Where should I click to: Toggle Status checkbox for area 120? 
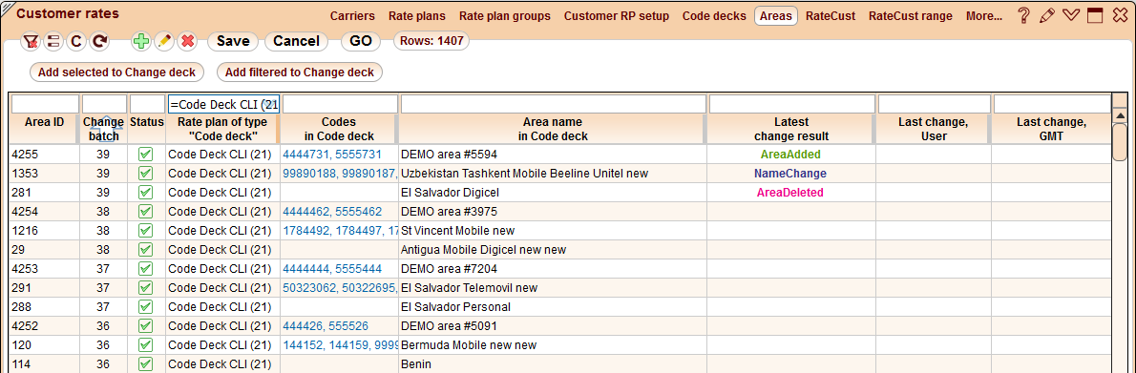pos(145,344)
